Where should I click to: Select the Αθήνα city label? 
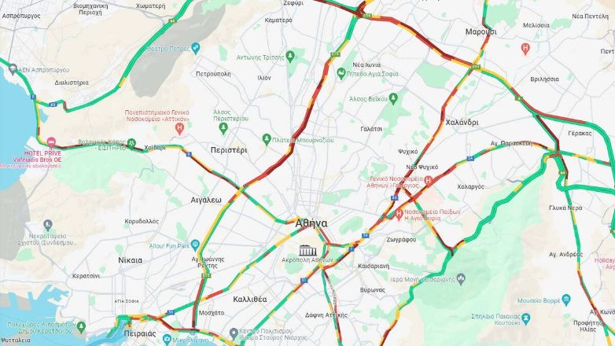[x=311, y=223]
